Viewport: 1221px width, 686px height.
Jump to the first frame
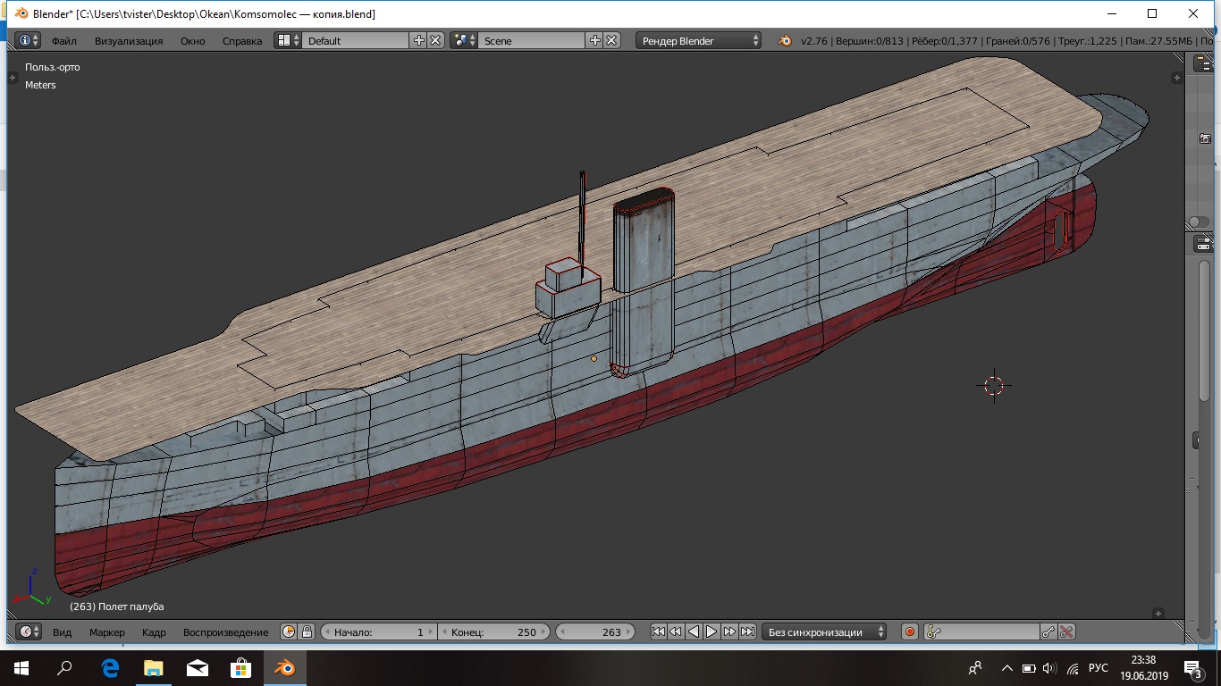(658, 632)
